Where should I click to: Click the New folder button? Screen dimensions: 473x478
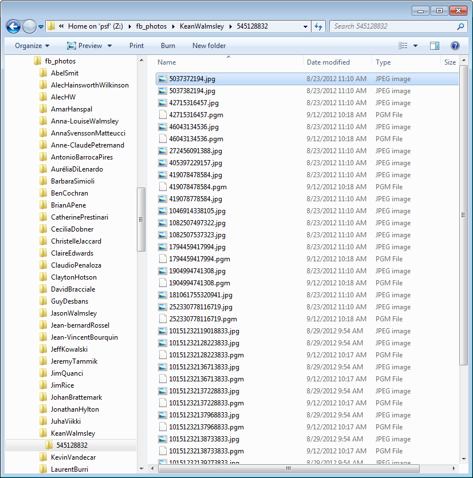pos(209,46)
